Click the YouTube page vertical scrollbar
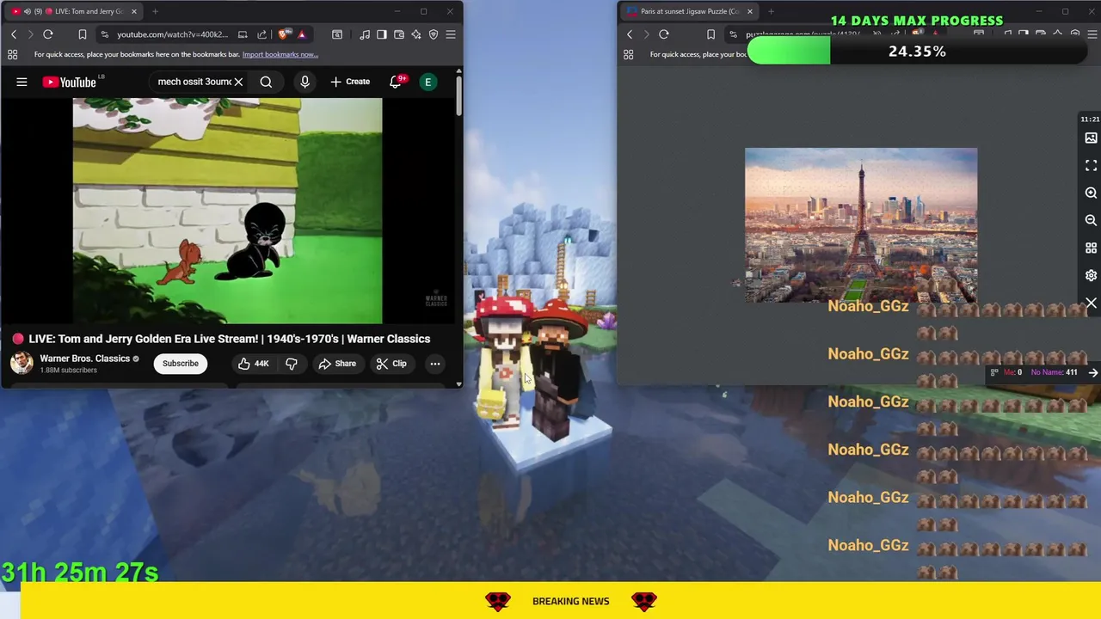Viewport: 1101px width, 619px height. tap(459, 95)
